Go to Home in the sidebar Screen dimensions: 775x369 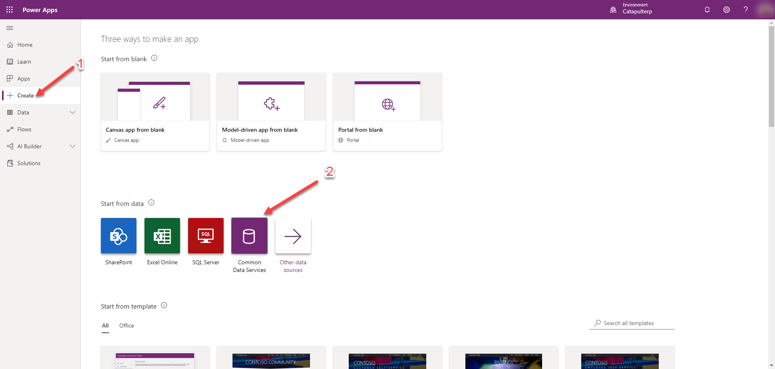coord(40,45)
